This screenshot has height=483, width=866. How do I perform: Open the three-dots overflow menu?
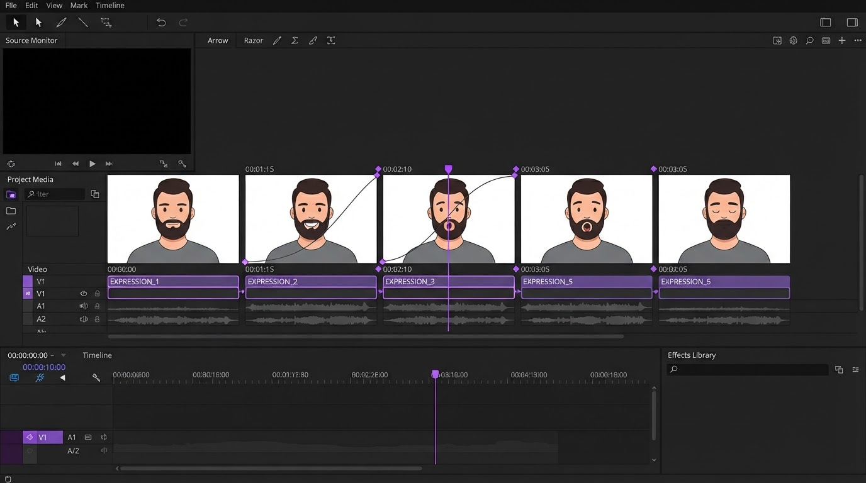tap(858, 40)
